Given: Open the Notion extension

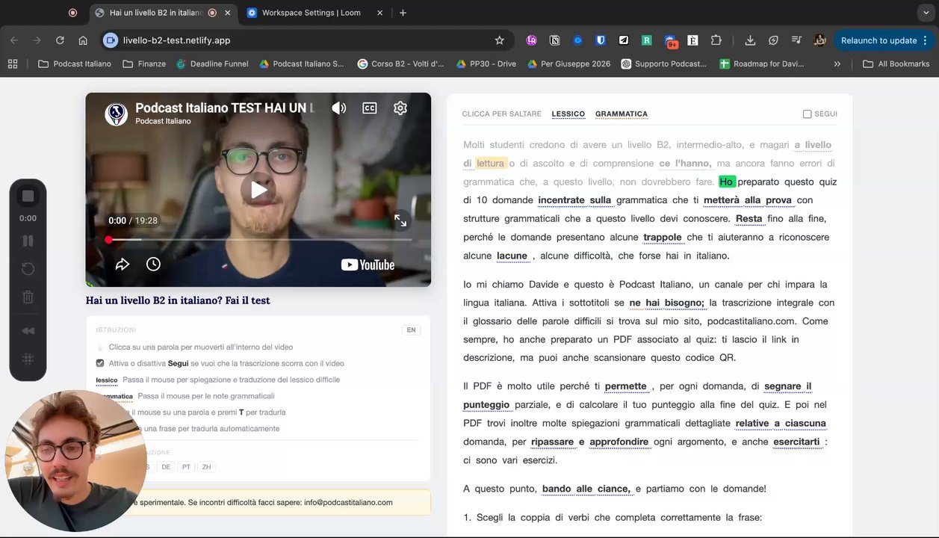Looking at the screenshot, I should click(x=554, y=40).
